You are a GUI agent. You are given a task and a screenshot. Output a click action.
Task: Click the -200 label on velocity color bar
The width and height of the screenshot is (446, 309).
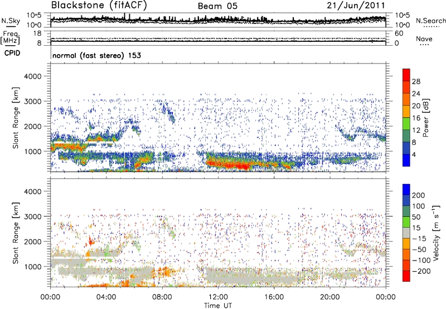[x=421, y=271]
